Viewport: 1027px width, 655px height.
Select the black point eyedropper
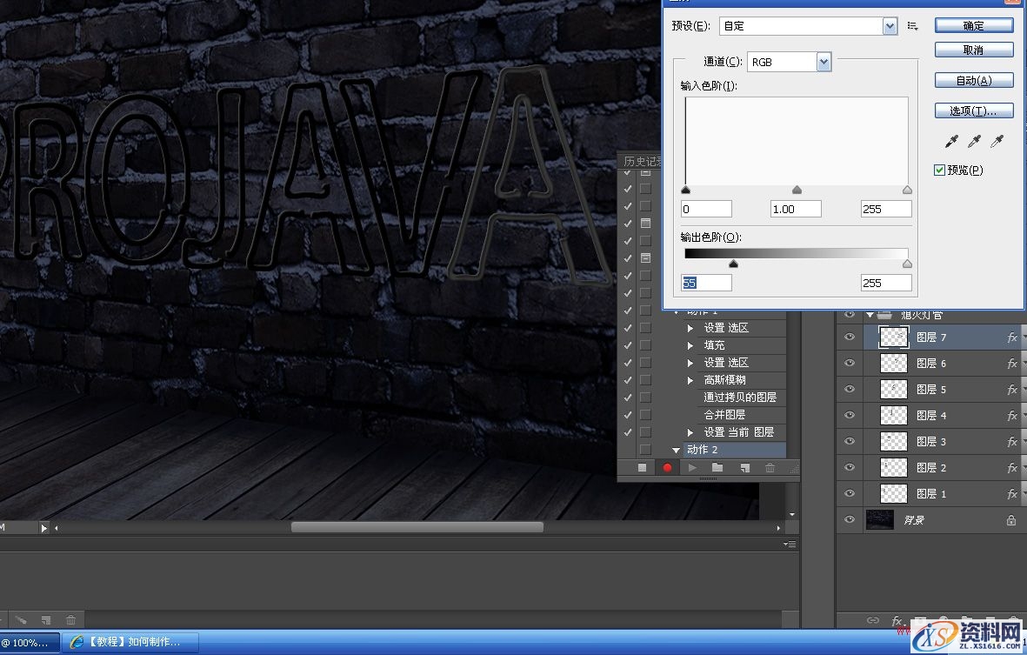pos(953,141)
